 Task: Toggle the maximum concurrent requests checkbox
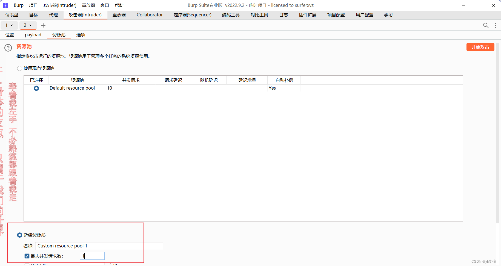(x=27, y=256)
